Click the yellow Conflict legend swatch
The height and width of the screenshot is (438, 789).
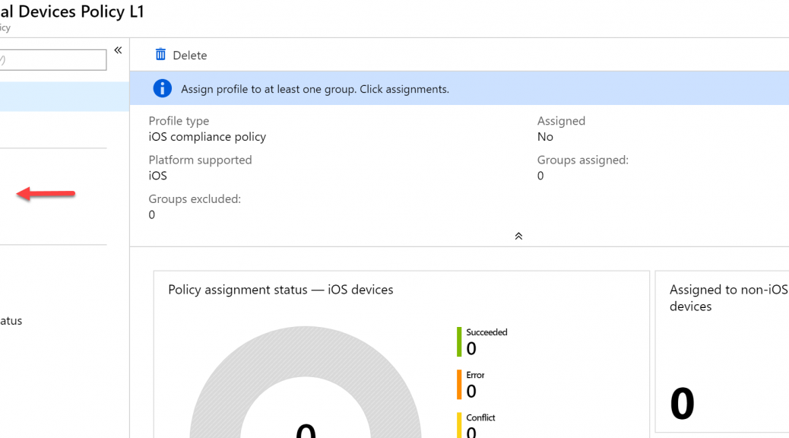[x=459, y=425]
